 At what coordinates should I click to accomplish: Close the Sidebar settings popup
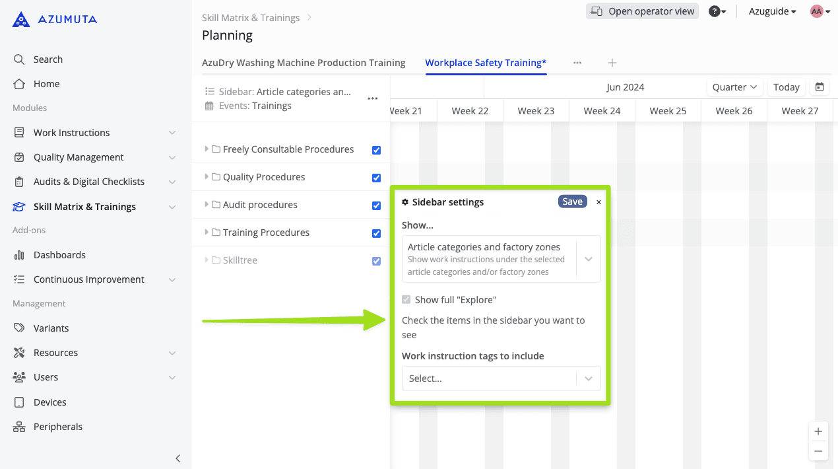pyautogui.click(x=598, y=202)
